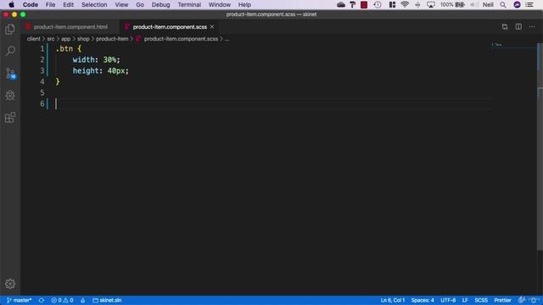This screenshot has width=543, height=305.
Task: Open the Code application menu
Action: point(31,4)
